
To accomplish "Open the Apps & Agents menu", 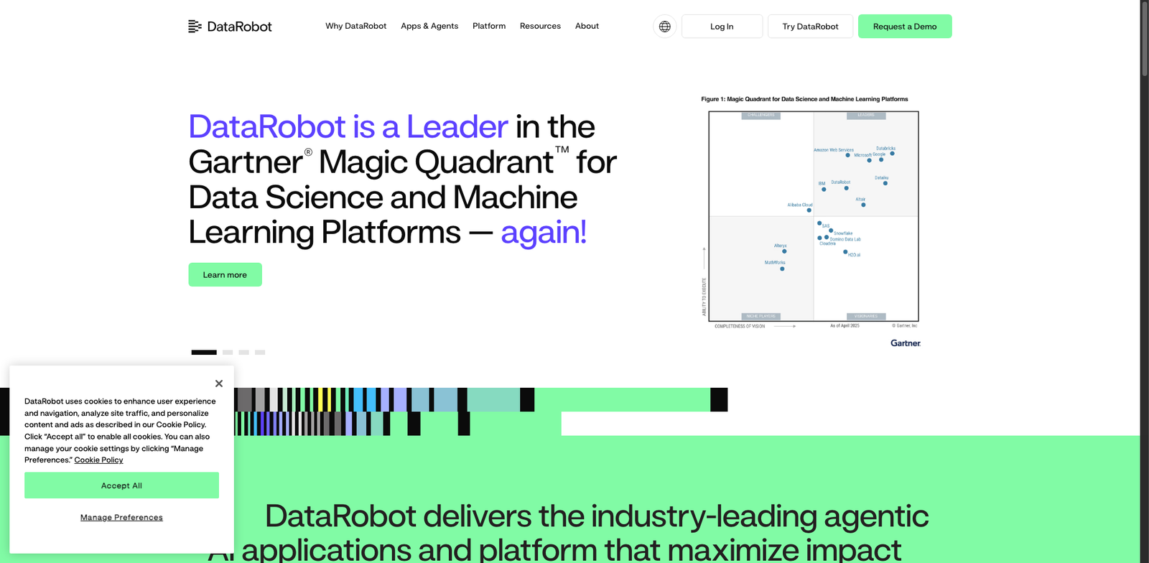I will (x=429, y=26).
